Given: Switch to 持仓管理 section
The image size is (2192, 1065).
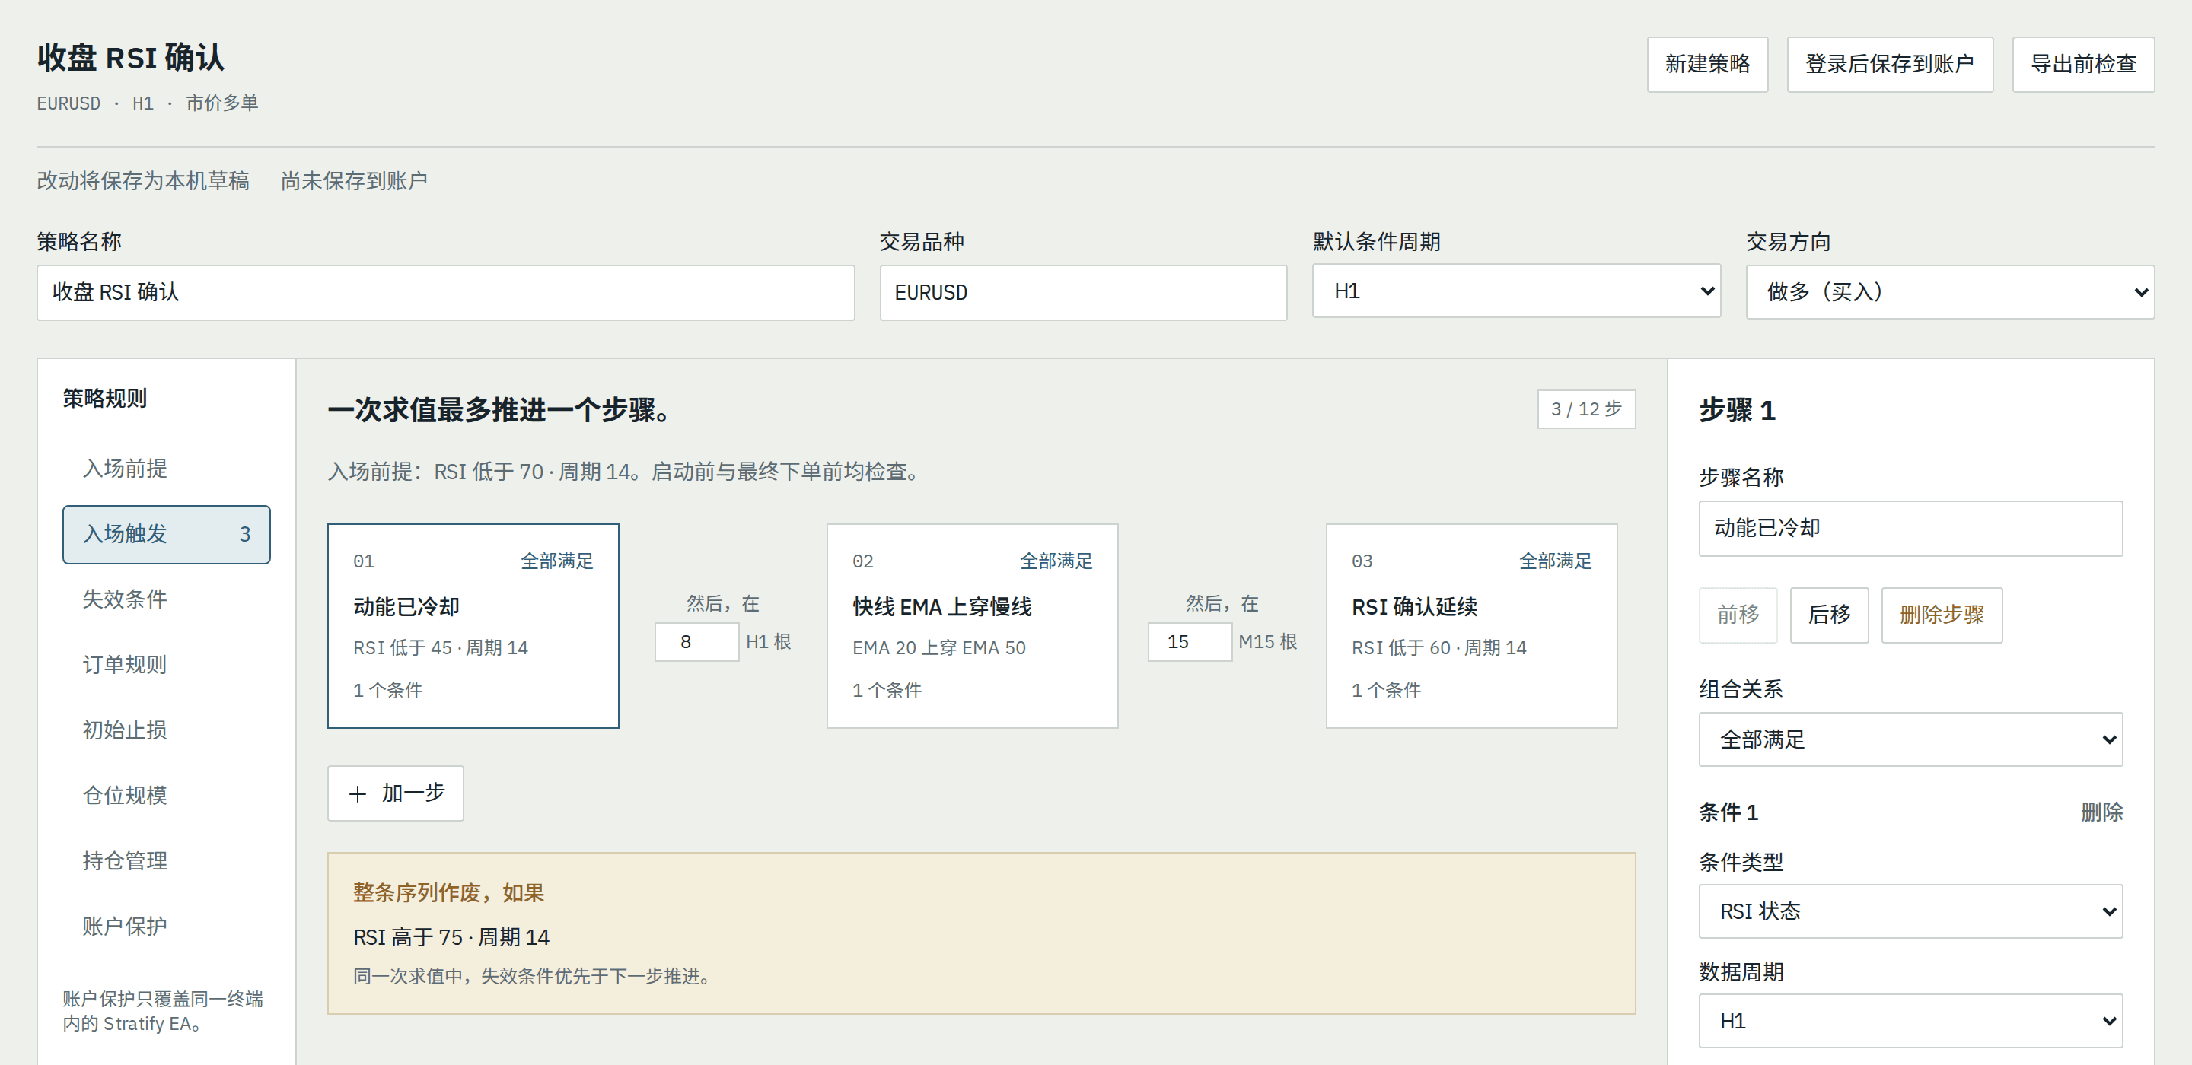Looking at the screenshot, I should [x=166, y=861].
